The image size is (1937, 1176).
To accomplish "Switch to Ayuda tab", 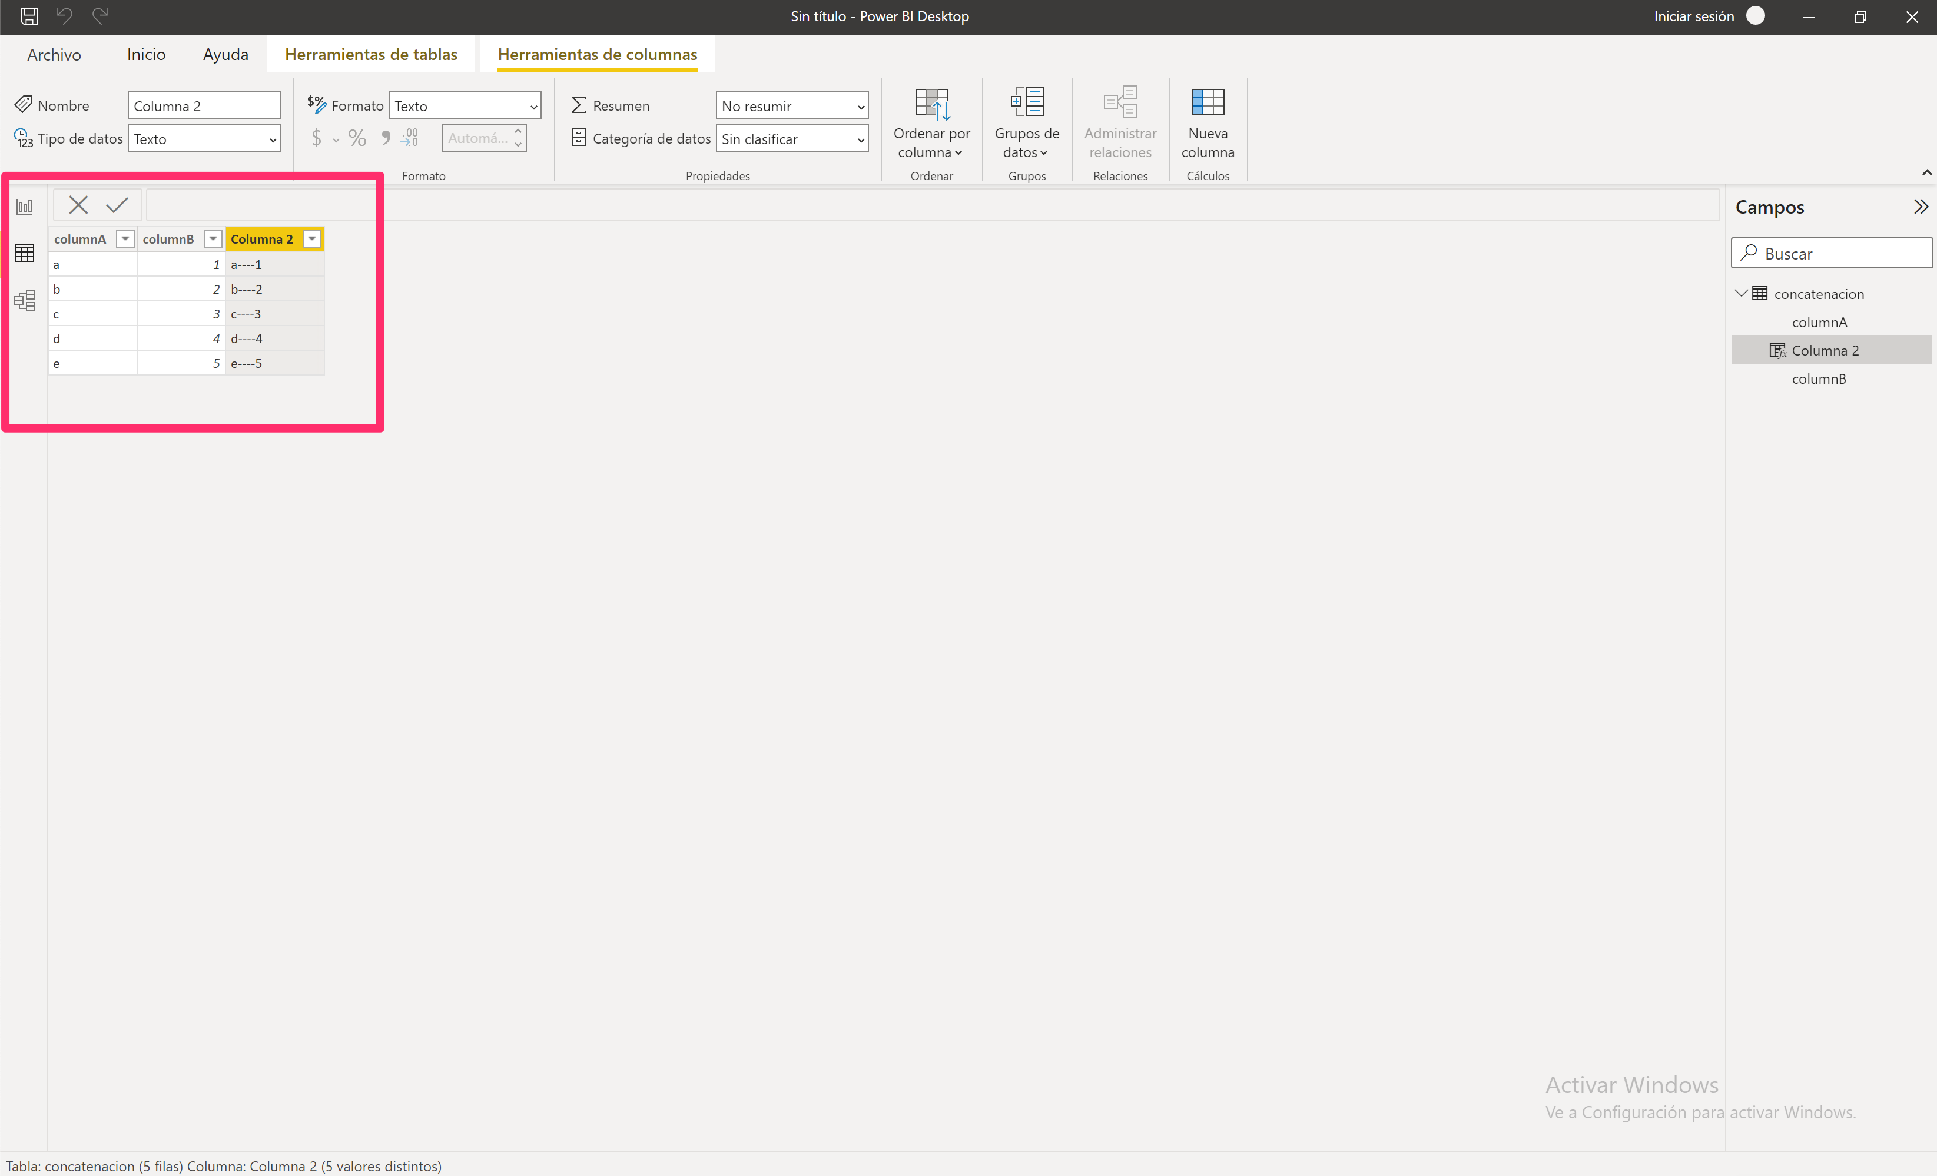I will pos(225,54).
